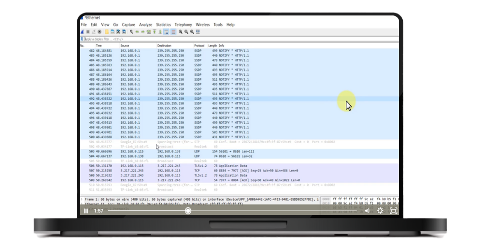Go to the first packet icon

[x=155, y=32]
